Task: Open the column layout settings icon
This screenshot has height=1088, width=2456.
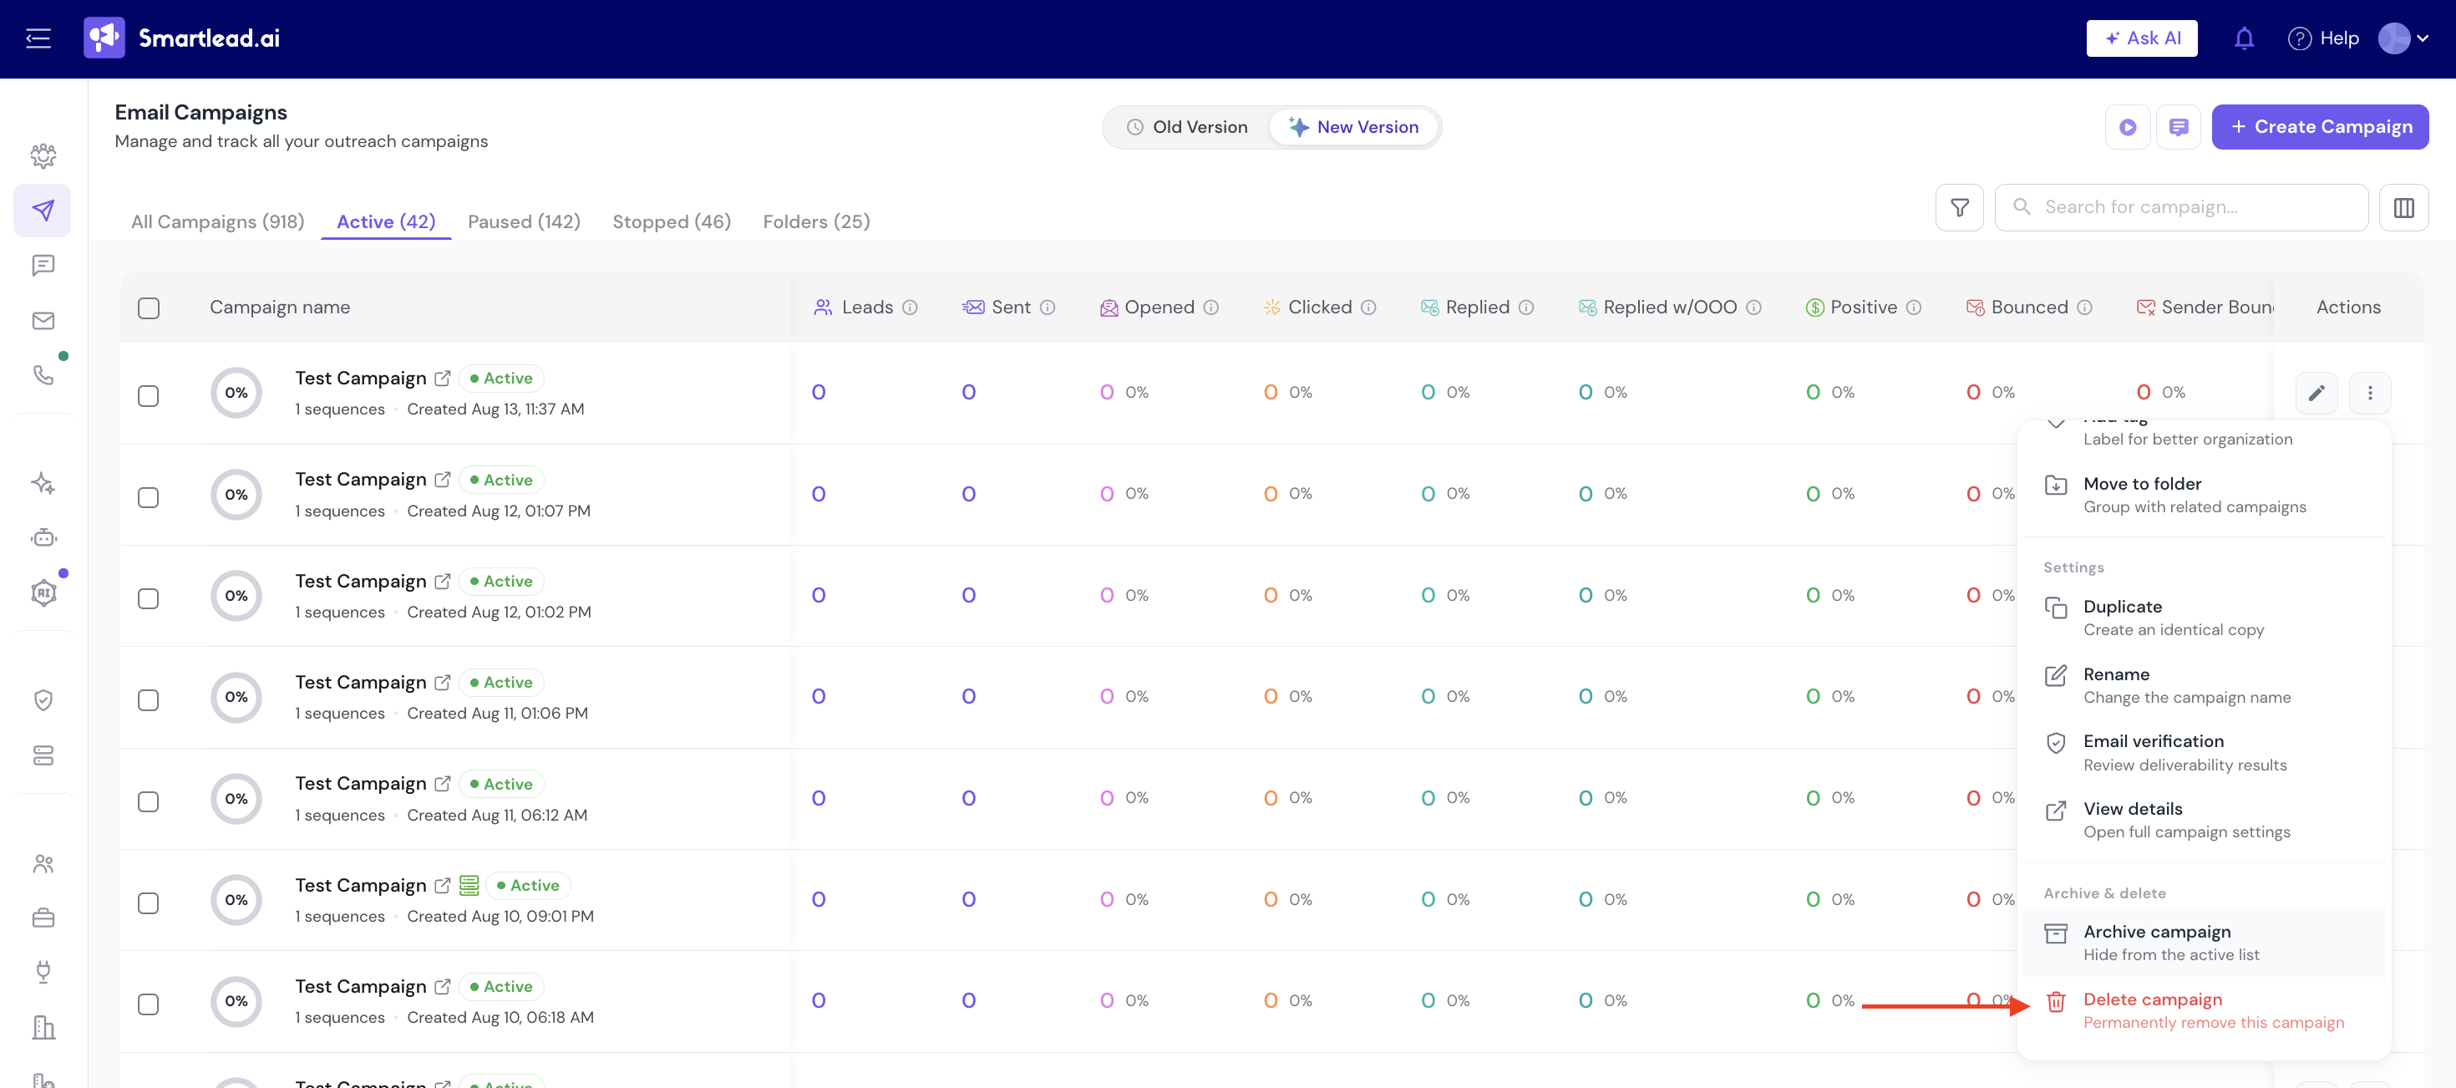Action: point(2403,207)
